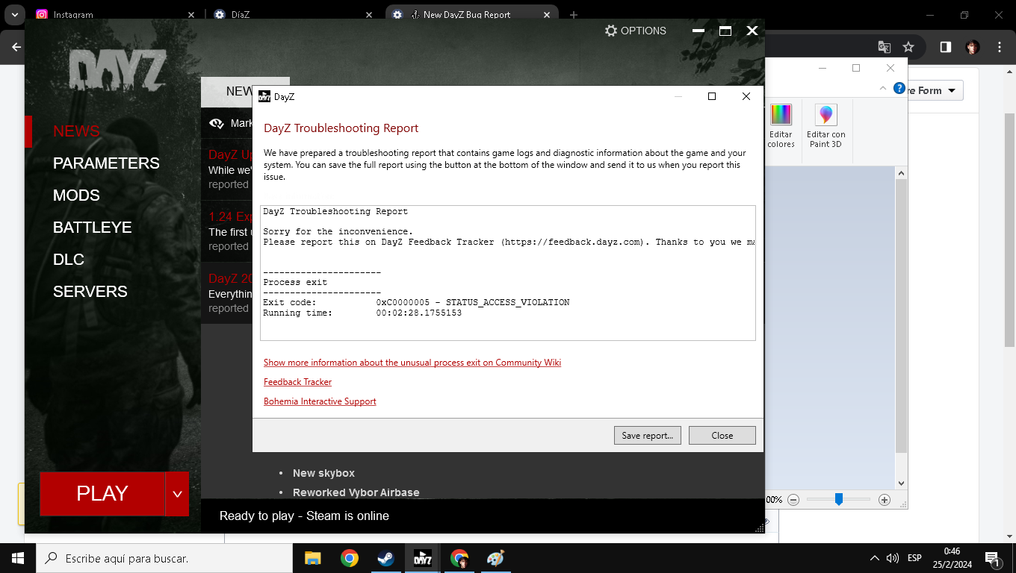Viewport: 1016px width, 573px height.
Task: Click the DayZ taskbar icon
Action: tap(423, 558)
